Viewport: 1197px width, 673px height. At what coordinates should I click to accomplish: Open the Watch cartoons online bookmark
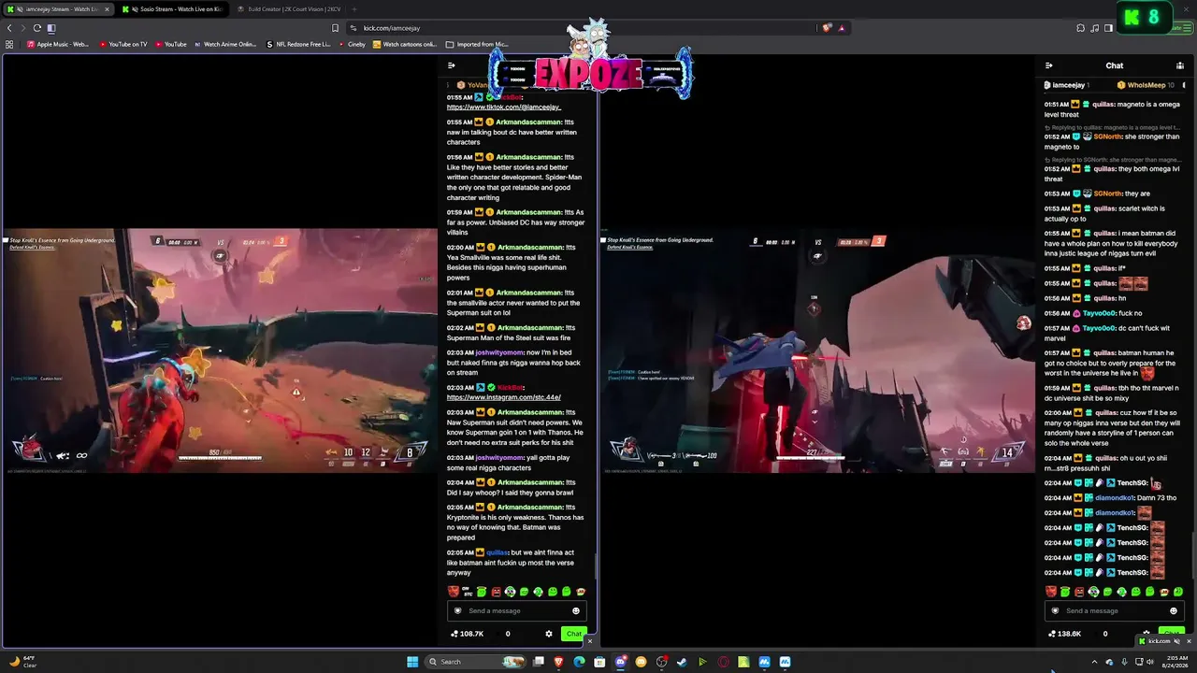[406, 44]
